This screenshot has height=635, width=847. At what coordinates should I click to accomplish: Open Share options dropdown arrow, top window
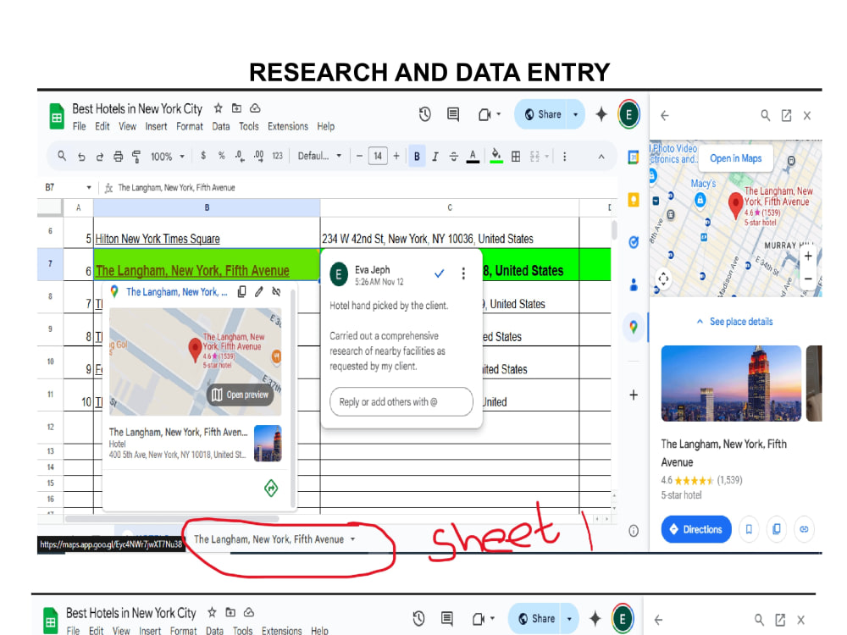[x=575, y=114]
